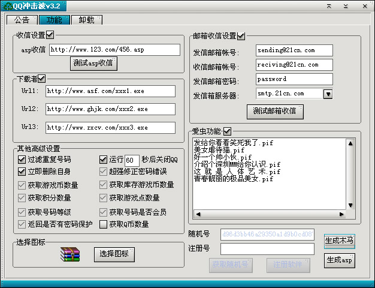Viewport: 375px width, 288px height.
Task: Focus the asp收信 URL field
Action: pyautogui.click(x=114, y=50)
